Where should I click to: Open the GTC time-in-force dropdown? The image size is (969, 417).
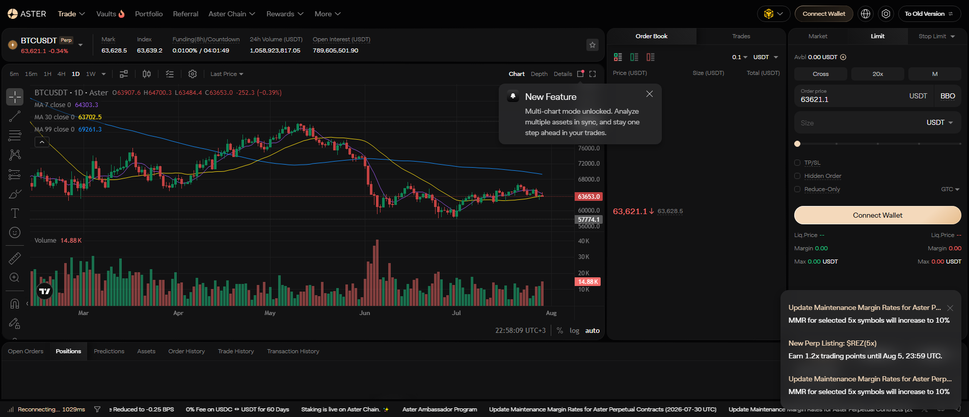point(950,189)
